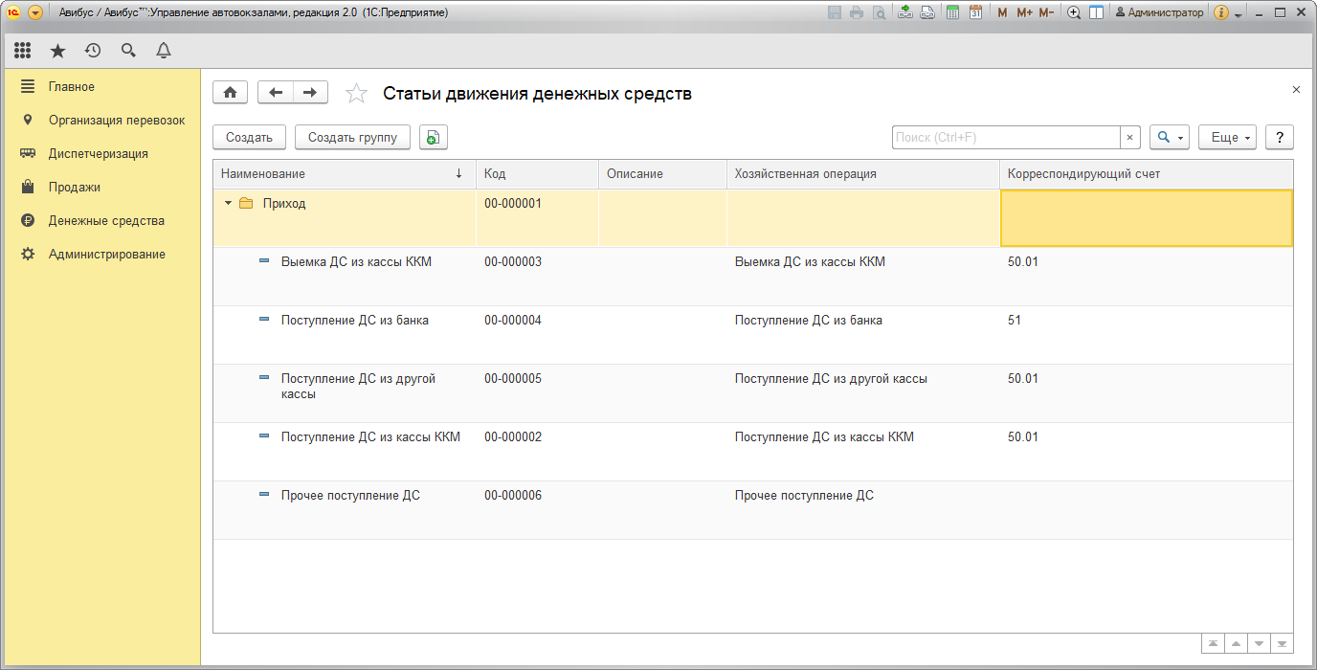Open the Денежные средства section

(106, 220)
